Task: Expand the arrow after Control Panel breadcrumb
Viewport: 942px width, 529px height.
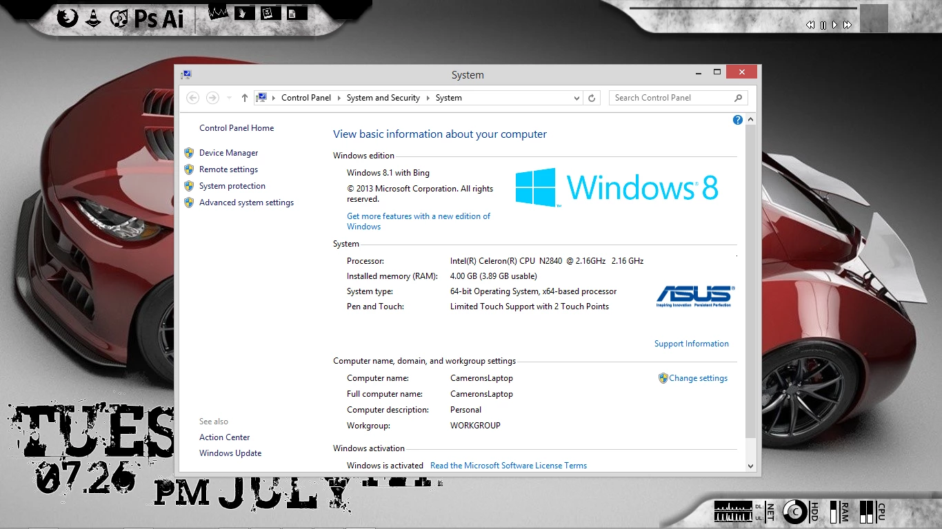Action: (339, 98)
